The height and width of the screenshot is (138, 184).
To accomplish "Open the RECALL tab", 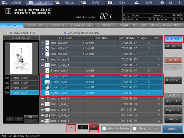I will point(66,2).
